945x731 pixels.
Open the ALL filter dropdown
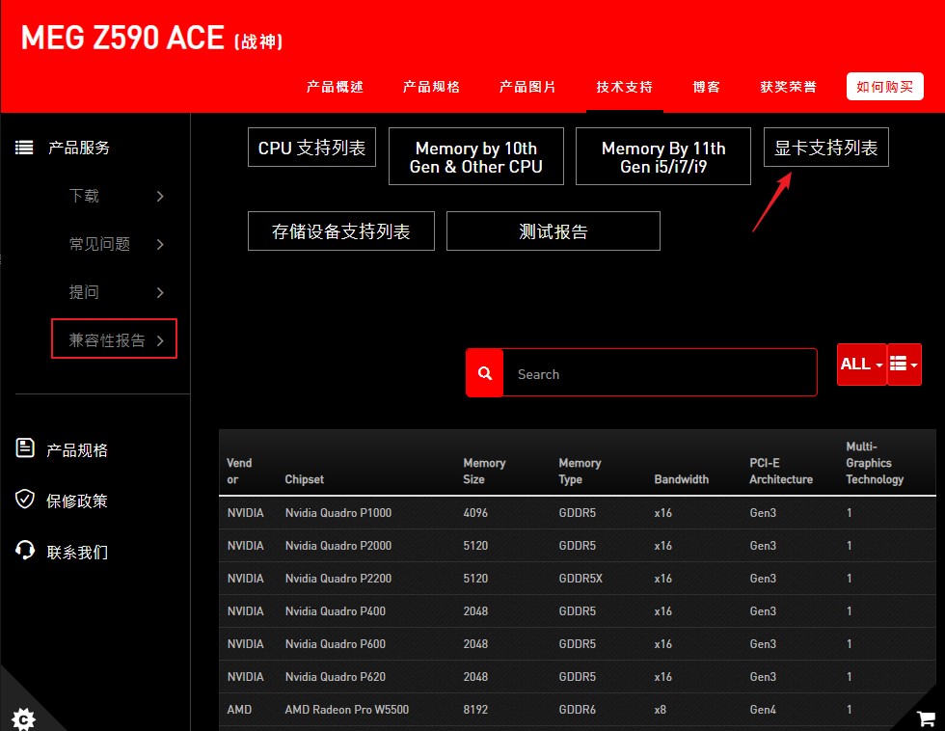pos(861,364)
